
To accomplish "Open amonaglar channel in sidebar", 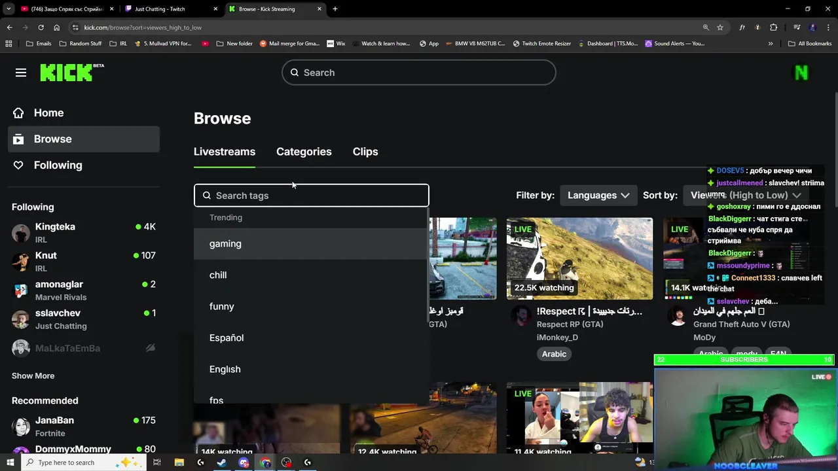I will [x=84, y=290].
